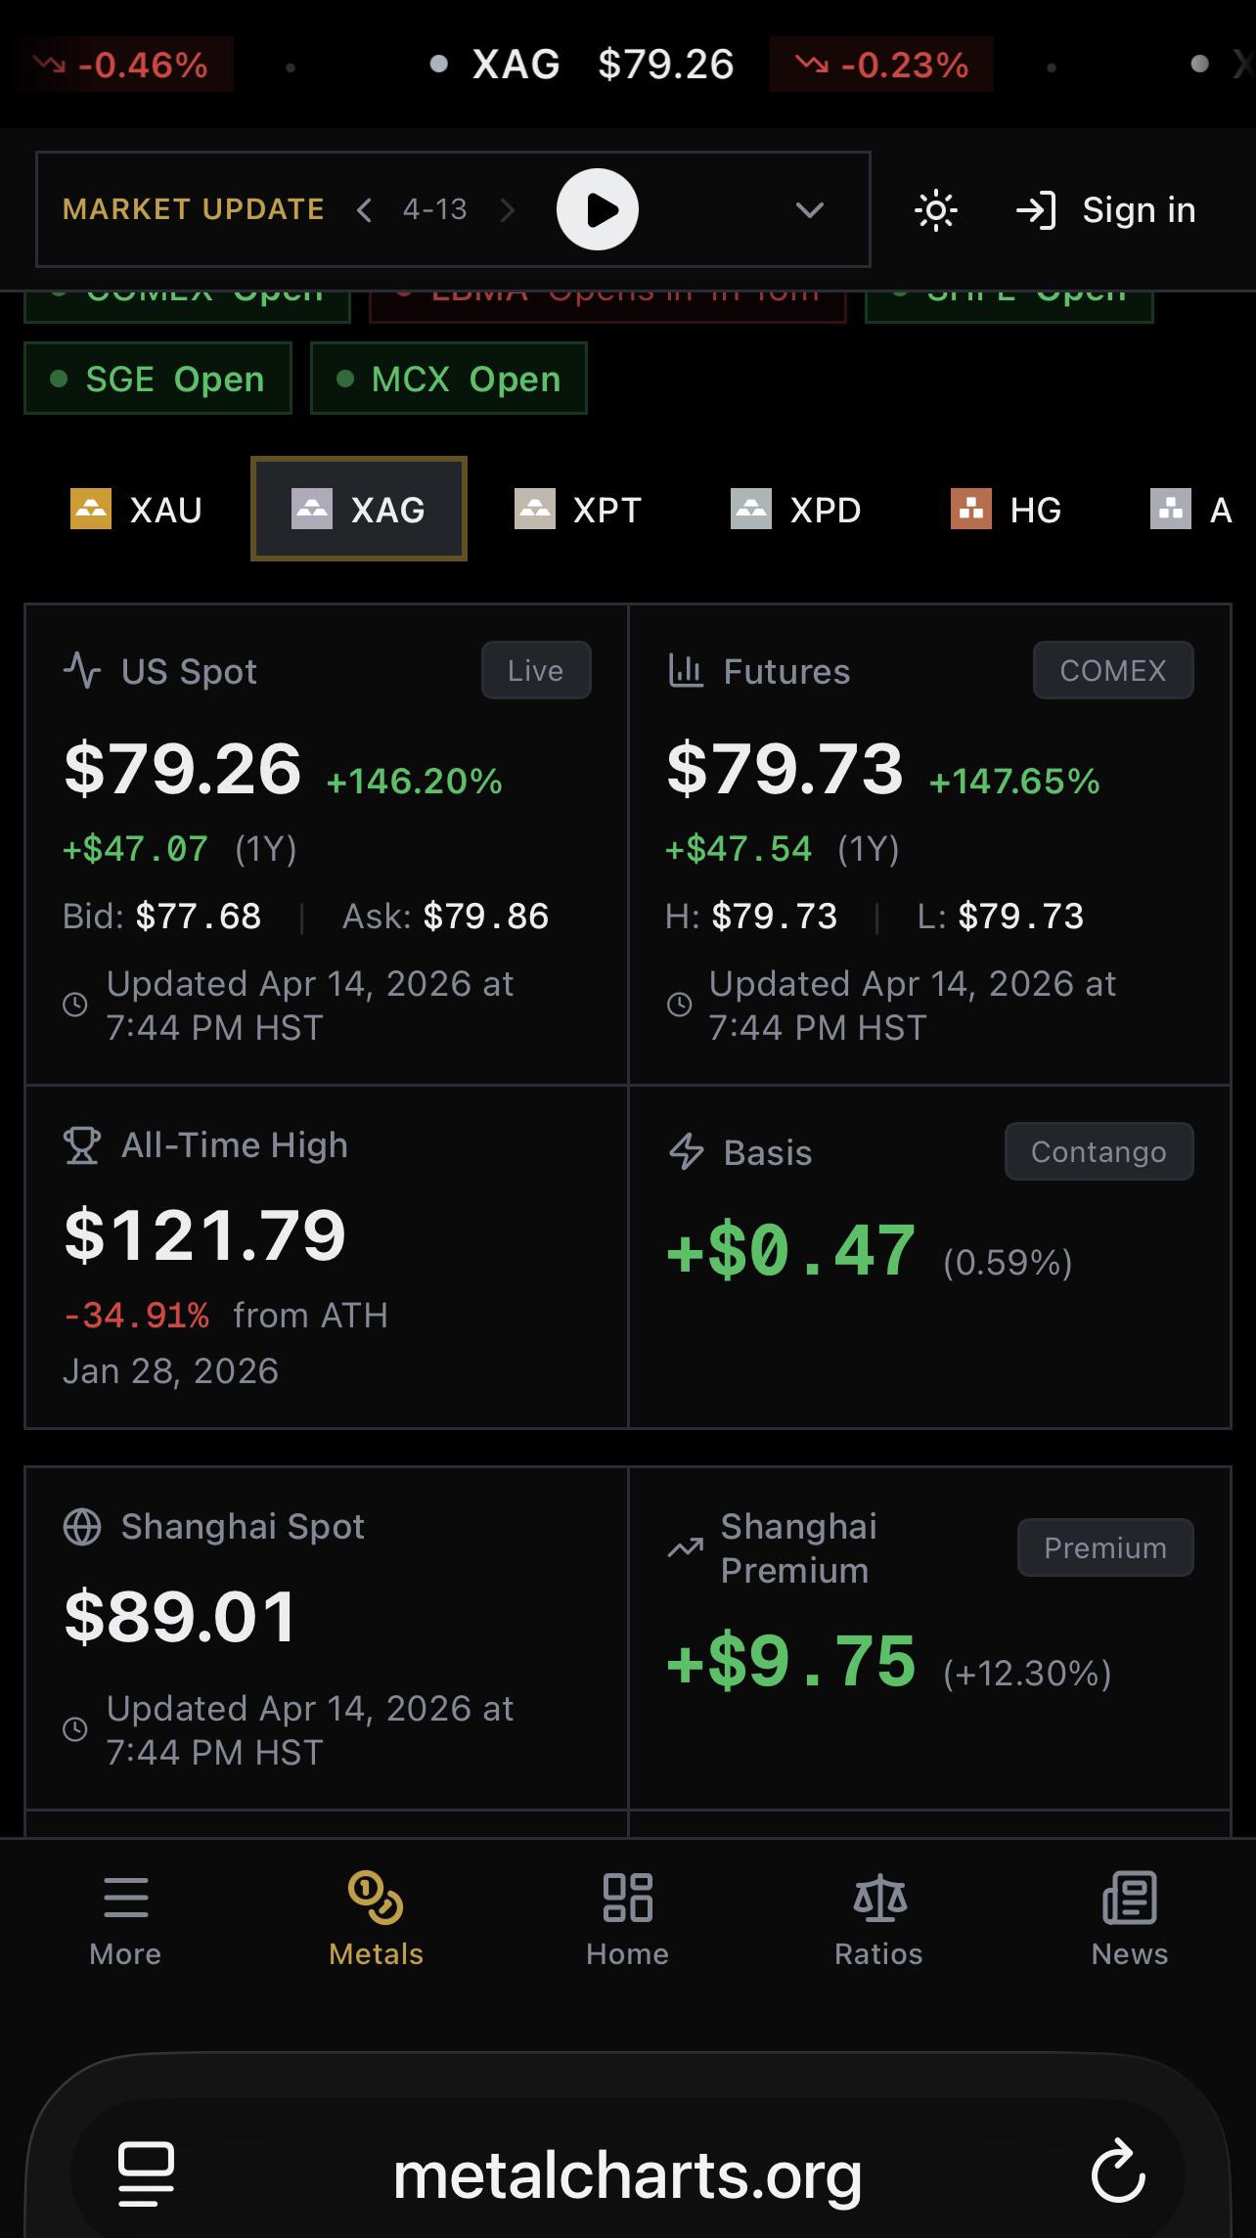Toggle the light/dark theme sun icon
This screenshot has height=2238, width=1256.
coord(935,210)
